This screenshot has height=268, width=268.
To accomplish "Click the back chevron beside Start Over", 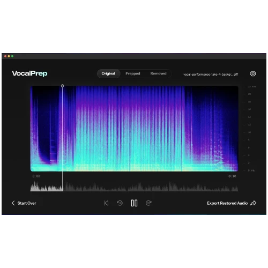I will [x=13, y=203].
